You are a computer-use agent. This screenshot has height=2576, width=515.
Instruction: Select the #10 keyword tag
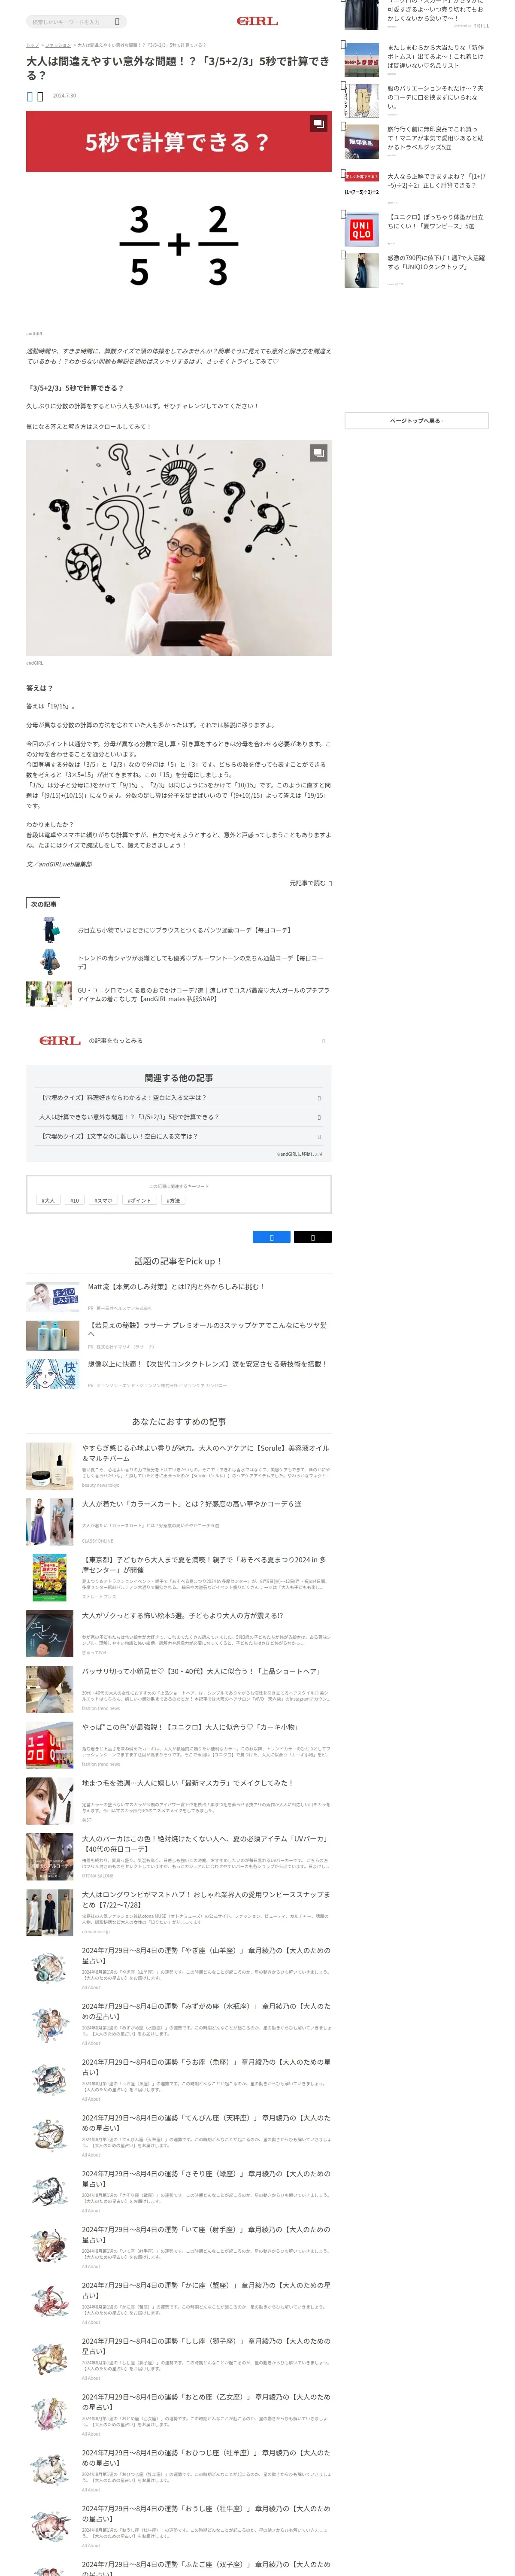[x=74, y=1200]
